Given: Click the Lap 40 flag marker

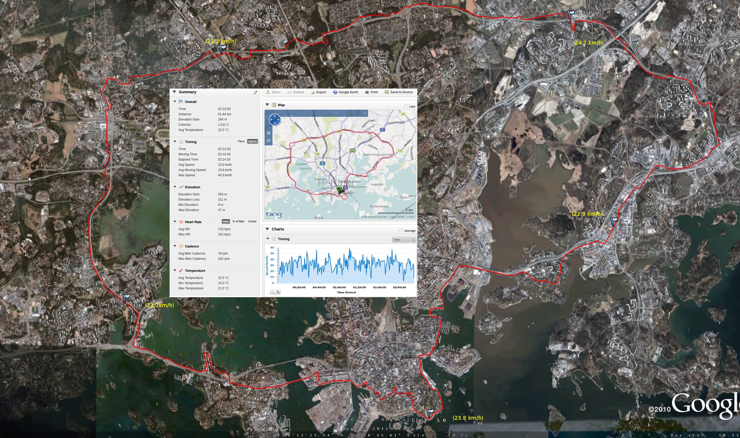Looking at the screenshot, I should click(x=614, y=222).
